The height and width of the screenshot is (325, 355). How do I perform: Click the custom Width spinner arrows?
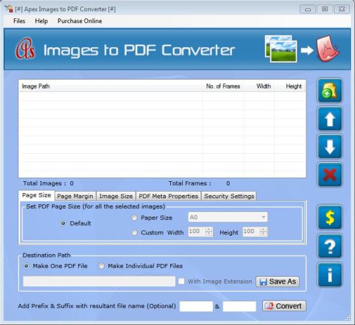click(x=209, y=232)
